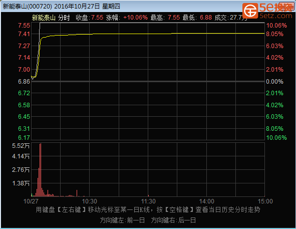
Task: Click the 成交 volume value in the header
Action: (x=238, y=18)
